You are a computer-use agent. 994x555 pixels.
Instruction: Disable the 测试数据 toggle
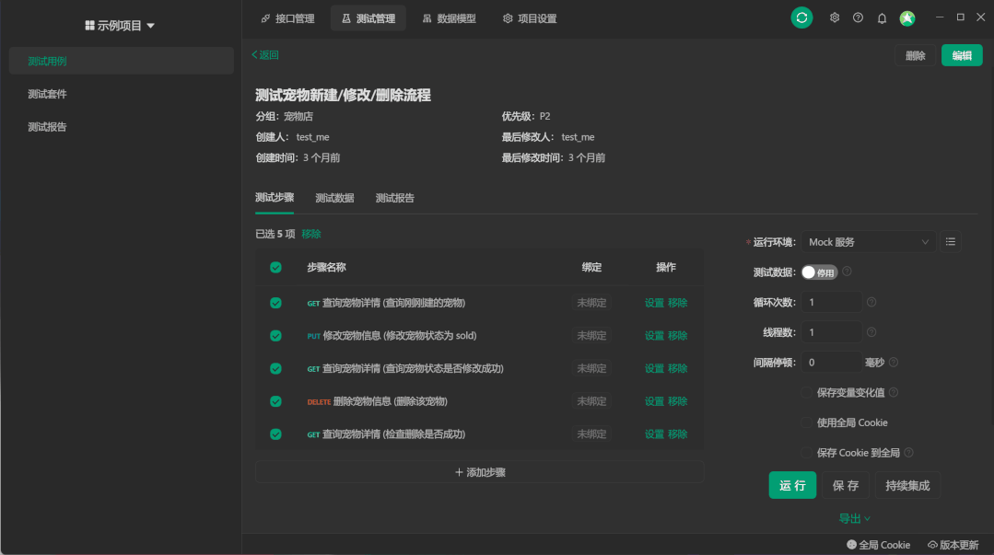pos(818,272)
